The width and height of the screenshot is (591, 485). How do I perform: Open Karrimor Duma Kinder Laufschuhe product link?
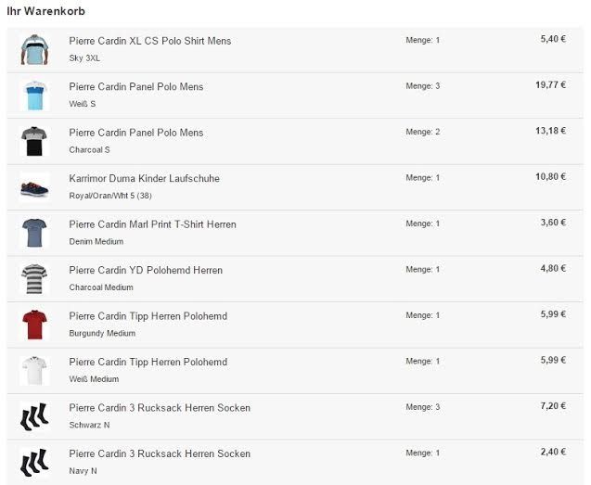point(144,179)
